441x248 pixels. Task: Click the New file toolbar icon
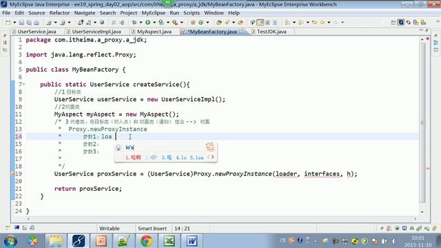[8, 23]
